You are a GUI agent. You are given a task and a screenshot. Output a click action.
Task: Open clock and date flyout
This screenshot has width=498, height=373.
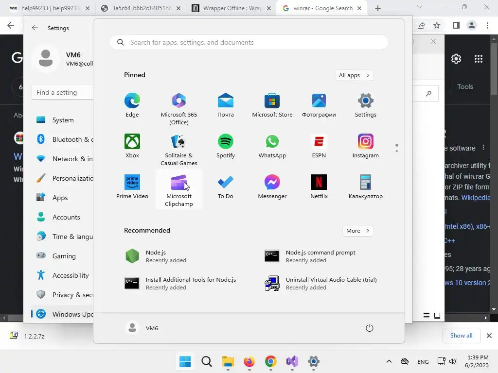pyautogui.click(x=477, y=361)
